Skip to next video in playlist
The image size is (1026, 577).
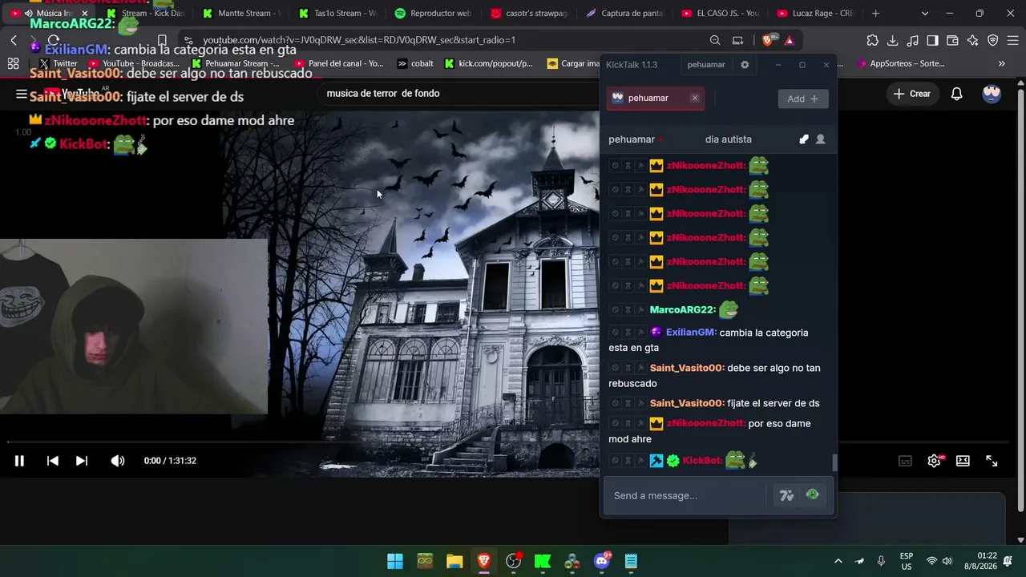[x=82, y=461]
